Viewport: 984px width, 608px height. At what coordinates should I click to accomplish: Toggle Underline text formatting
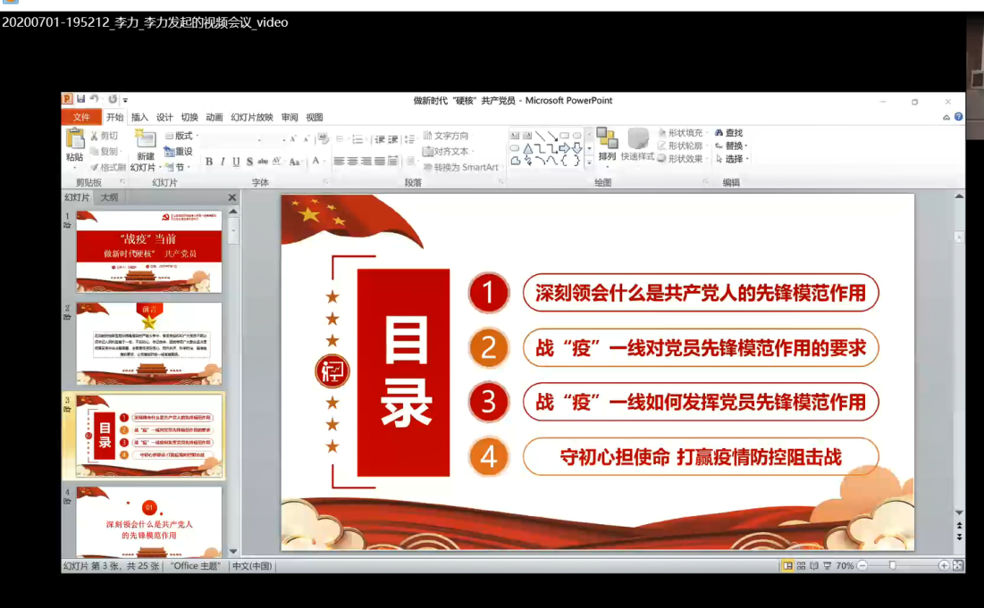[x=236, y=162]
